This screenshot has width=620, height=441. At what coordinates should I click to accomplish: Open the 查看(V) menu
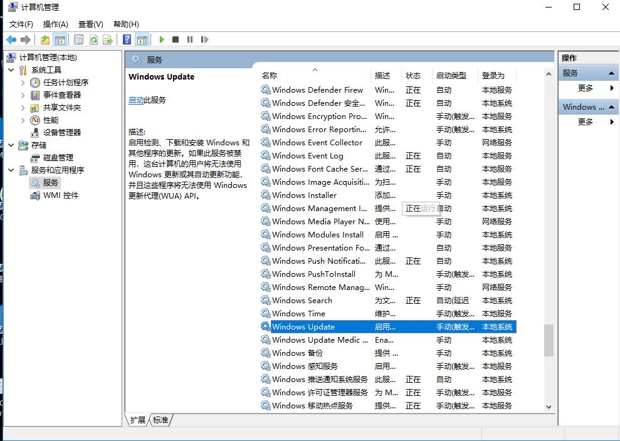[x=90, y=24]
